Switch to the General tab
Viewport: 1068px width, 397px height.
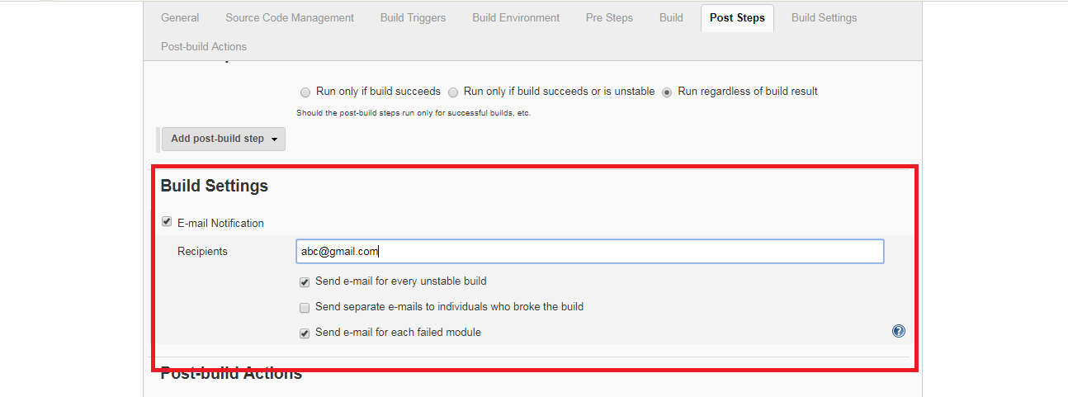[x=180, y=17]
